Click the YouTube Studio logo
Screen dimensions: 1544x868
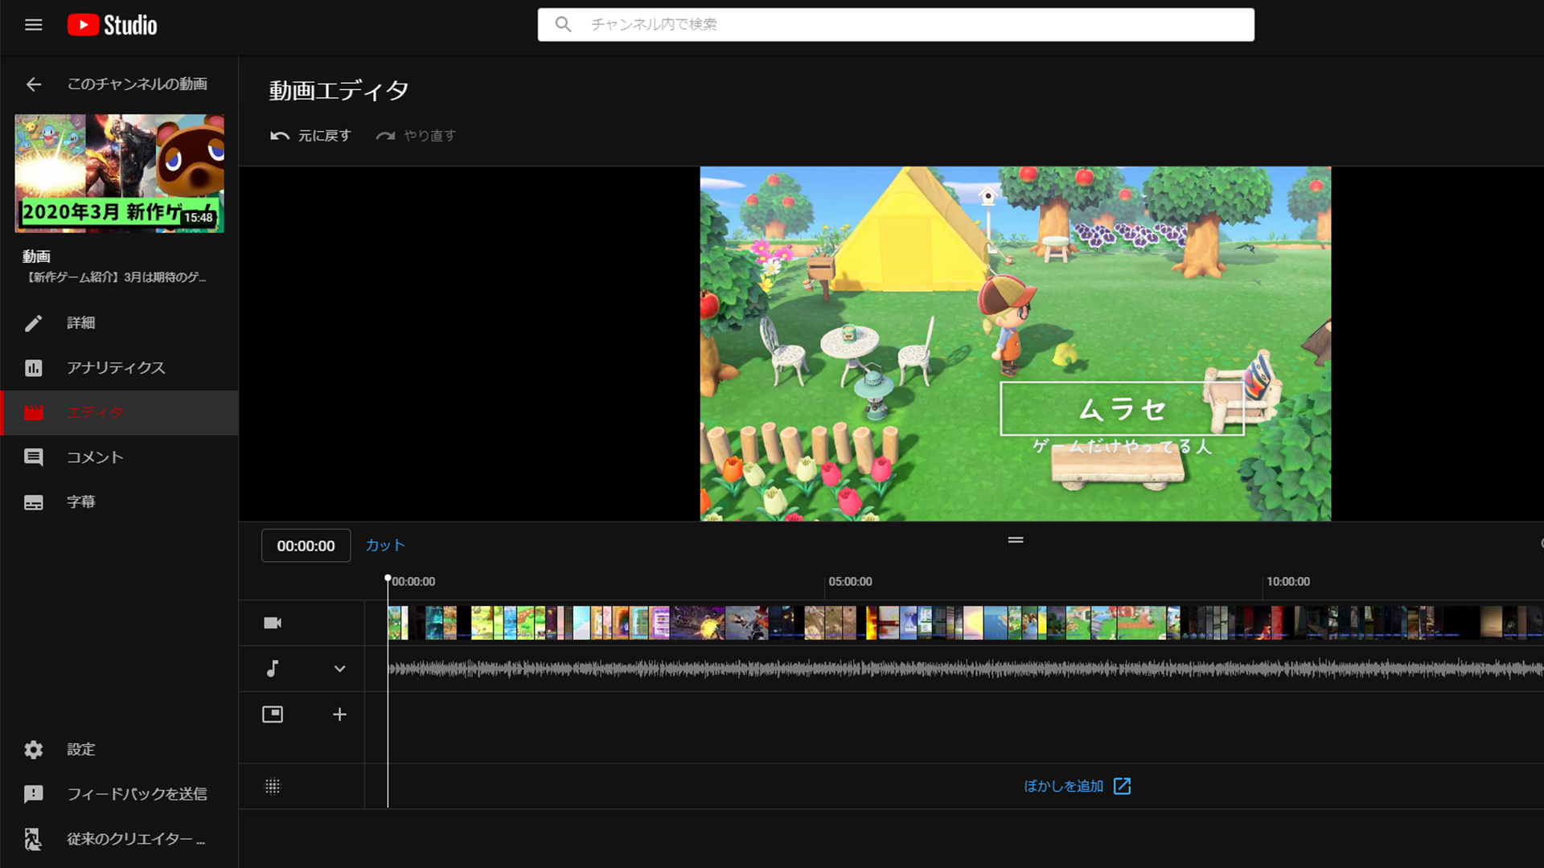pyautogui.click(x=112, y=25)
